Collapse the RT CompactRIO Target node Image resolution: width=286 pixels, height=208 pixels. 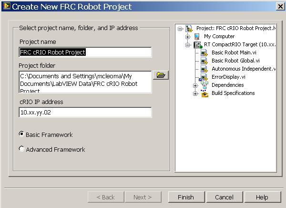point(187,45)
